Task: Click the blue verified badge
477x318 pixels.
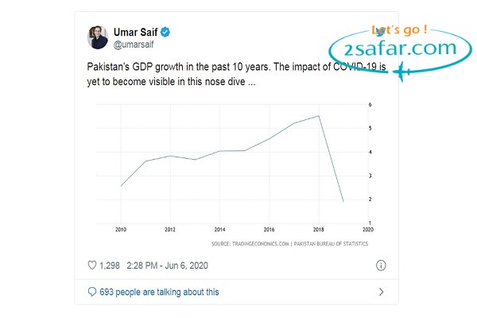Action: [x=165, y=32]
